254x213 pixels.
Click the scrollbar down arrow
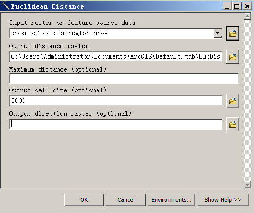(x=248, y=185)
